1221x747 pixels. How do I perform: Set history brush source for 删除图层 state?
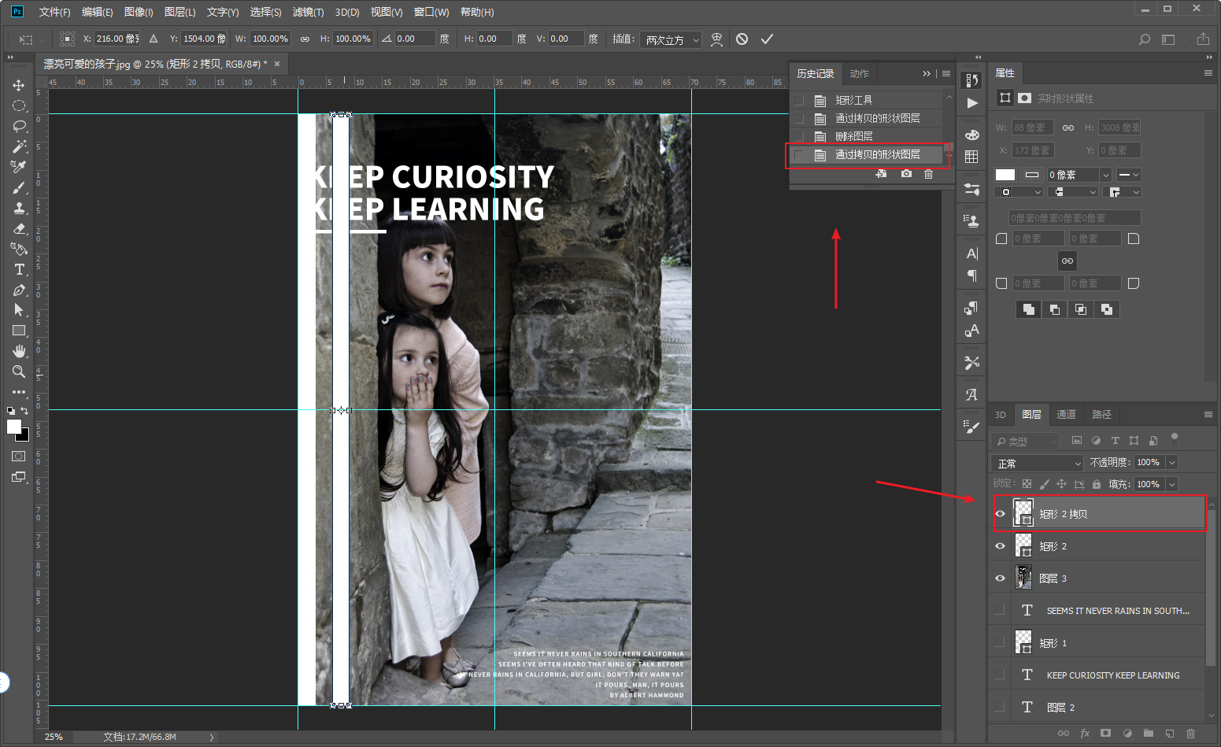coord(799,136)
